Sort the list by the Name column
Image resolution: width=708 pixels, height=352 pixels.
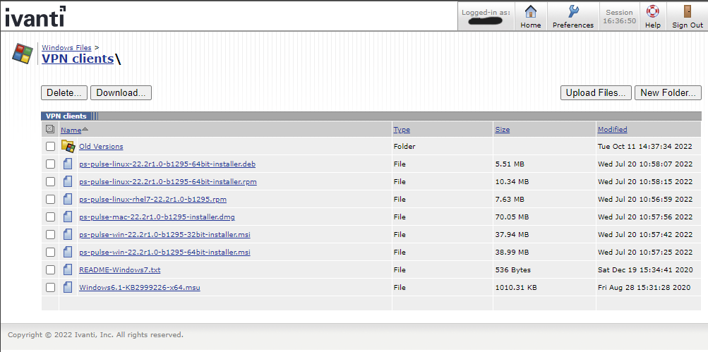pyautogui.click(x=71, y=130)
